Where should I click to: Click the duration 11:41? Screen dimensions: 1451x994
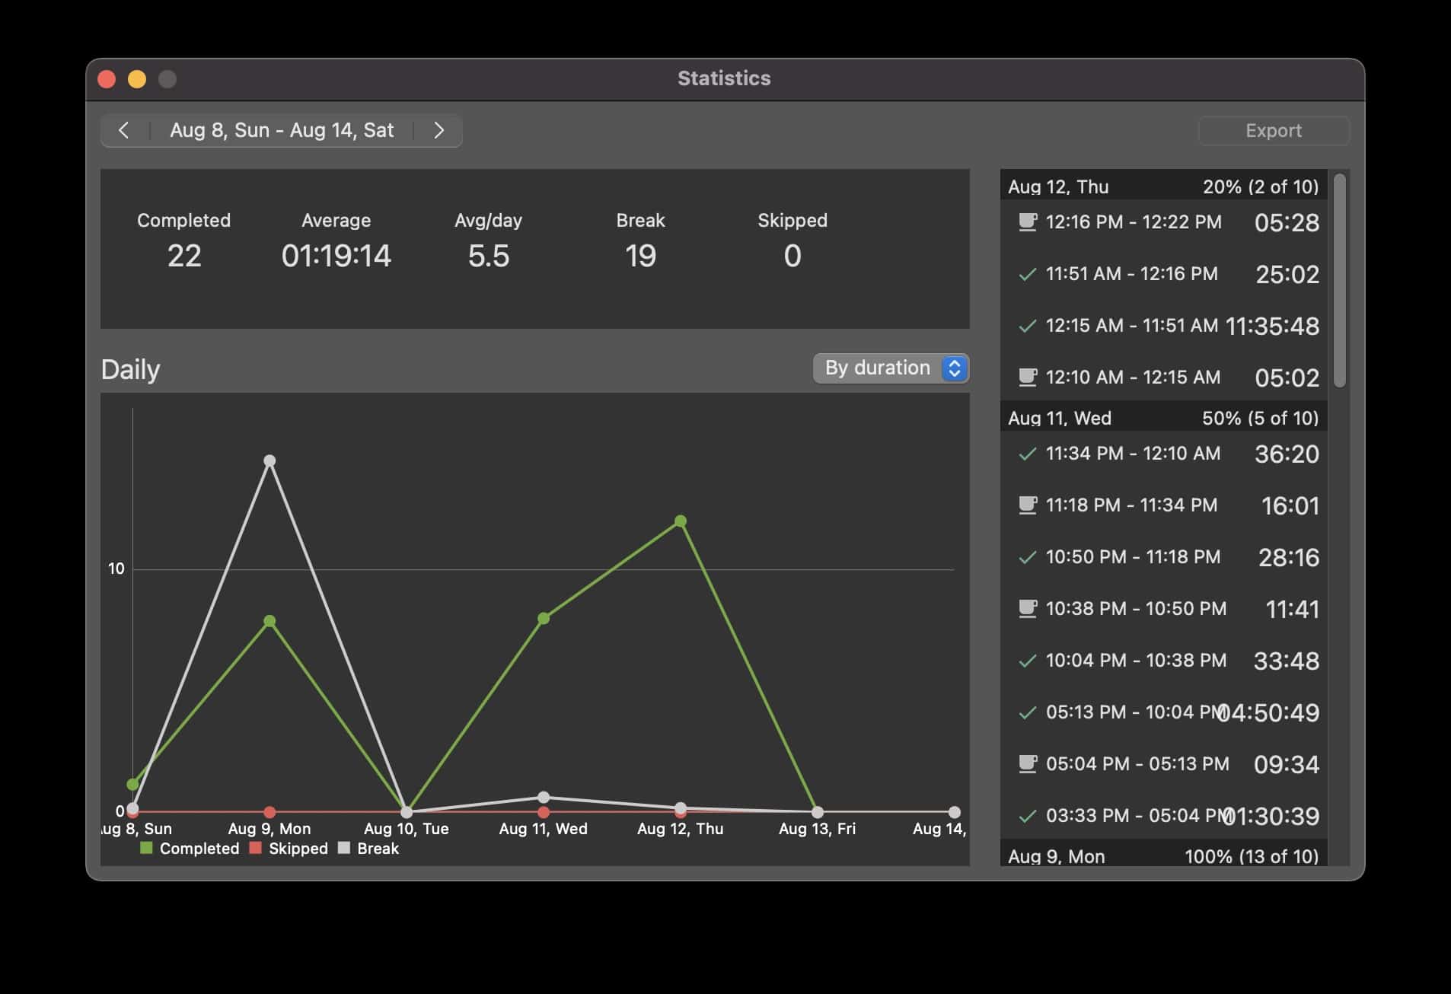click(x=1292, y=609)
